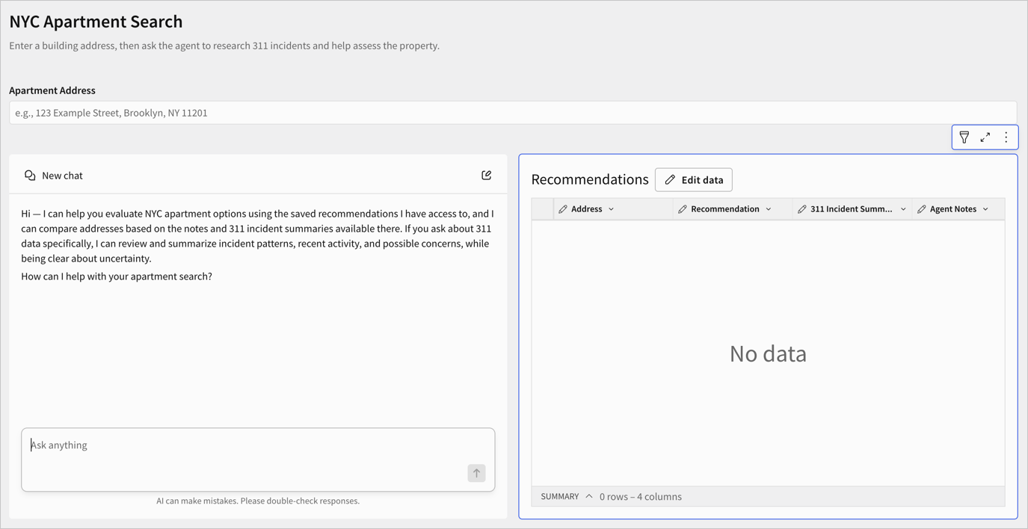Click the Ask anything chat box
This screenshot has width=1028, height=529.
[x=258, y=460]
